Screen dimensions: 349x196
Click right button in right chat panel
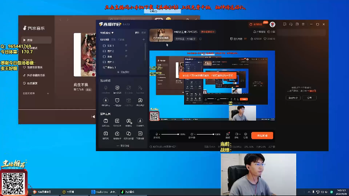pyautogui.click(x=309, y=98)
